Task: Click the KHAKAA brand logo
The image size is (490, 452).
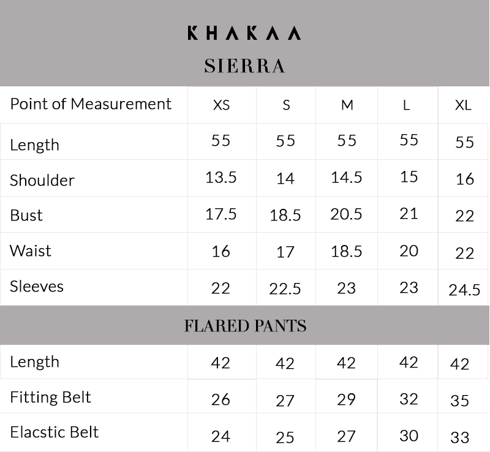Action: pos(244,33)
